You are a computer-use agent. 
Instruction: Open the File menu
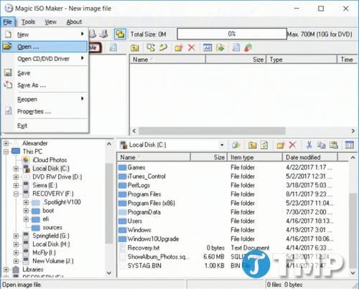click(x=8, y=22)
